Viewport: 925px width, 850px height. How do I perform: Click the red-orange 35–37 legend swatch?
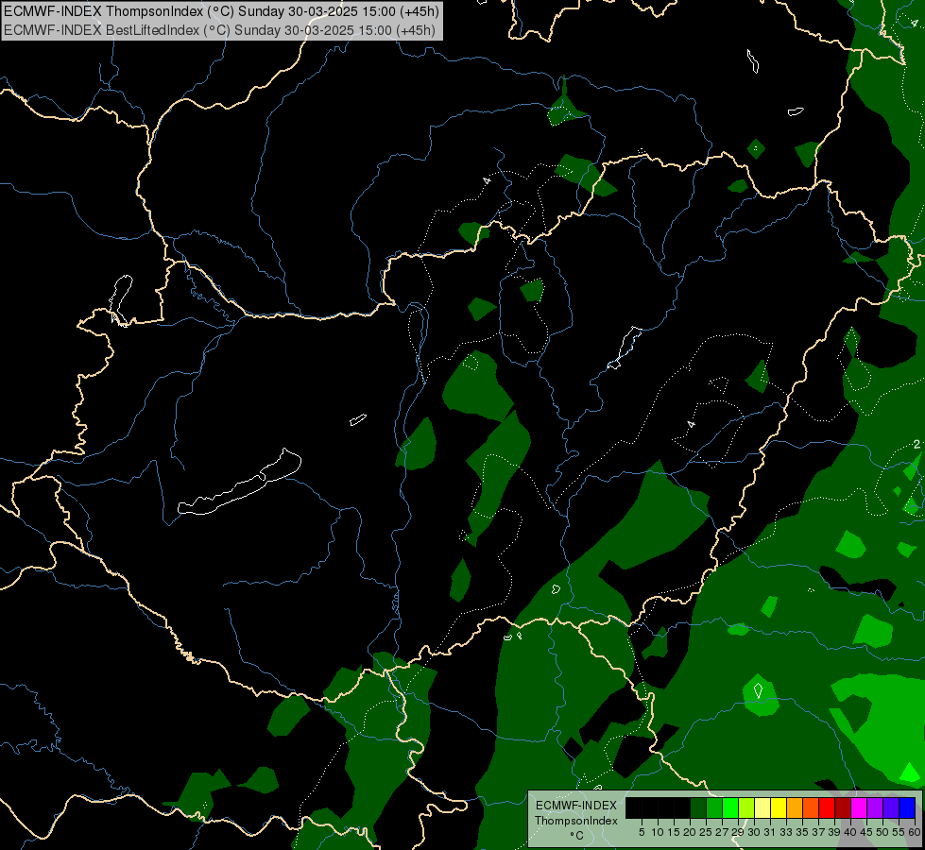pos(811,807)
